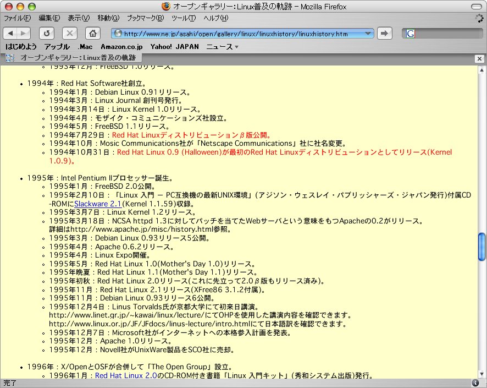Go forward with the Forward arrow button
This screenshot has width=487, height=388.
24,33
